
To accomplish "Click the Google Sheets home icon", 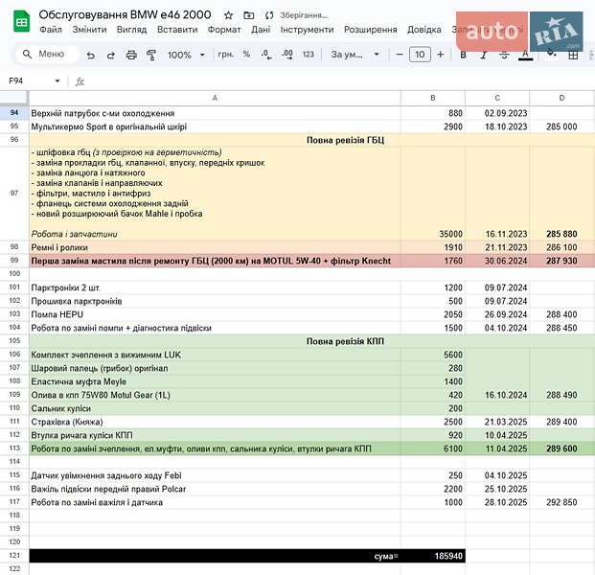I will tap(20, 21).
